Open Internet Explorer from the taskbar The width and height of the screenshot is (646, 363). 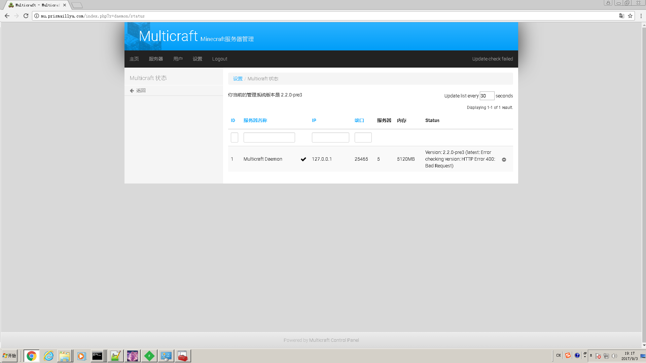pyautogui.click(x=48, y=356)
